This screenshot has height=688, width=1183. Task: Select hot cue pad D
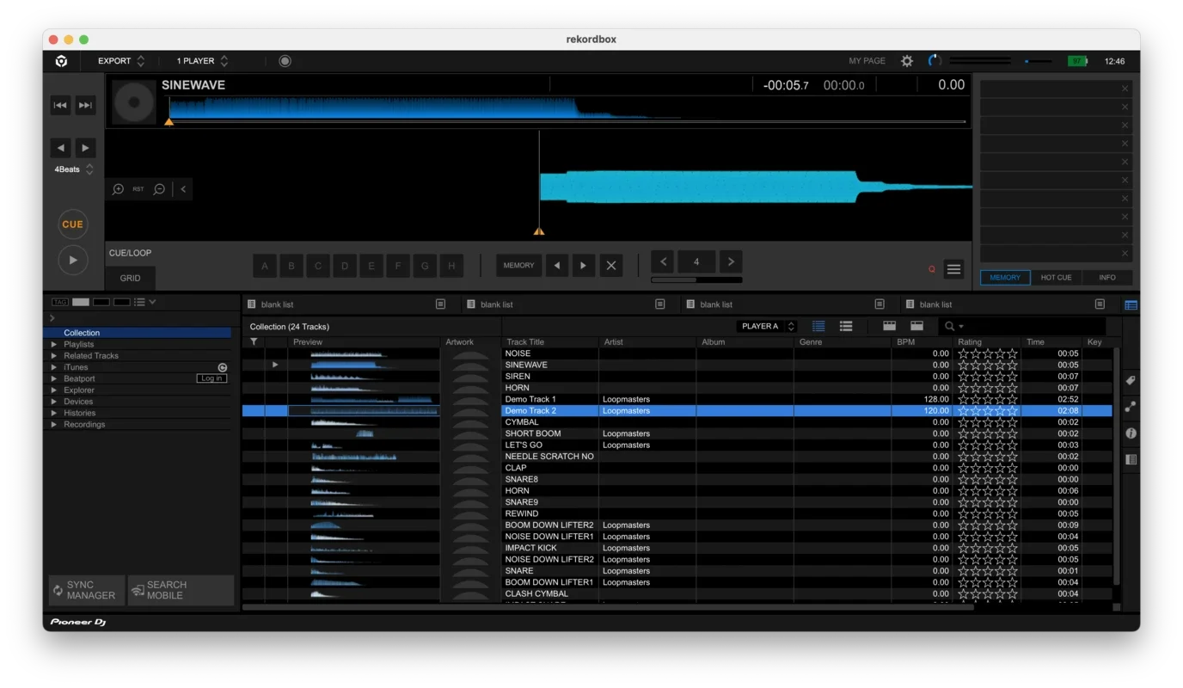click(345, 266)
